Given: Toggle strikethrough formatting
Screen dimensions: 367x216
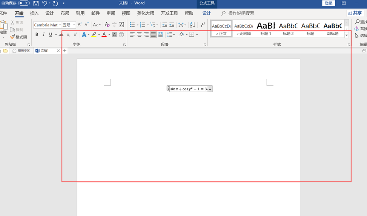Looking at the screenshot, I should [61, 35].
